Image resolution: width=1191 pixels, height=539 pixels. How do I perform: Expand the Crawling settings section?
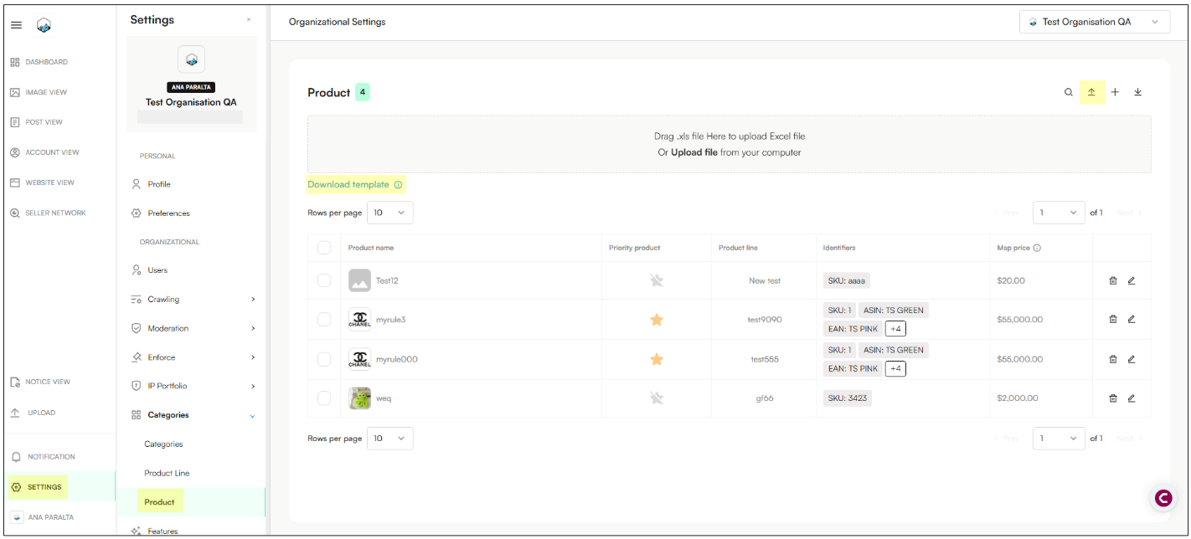pyautogui.click(x=252, y=300)
